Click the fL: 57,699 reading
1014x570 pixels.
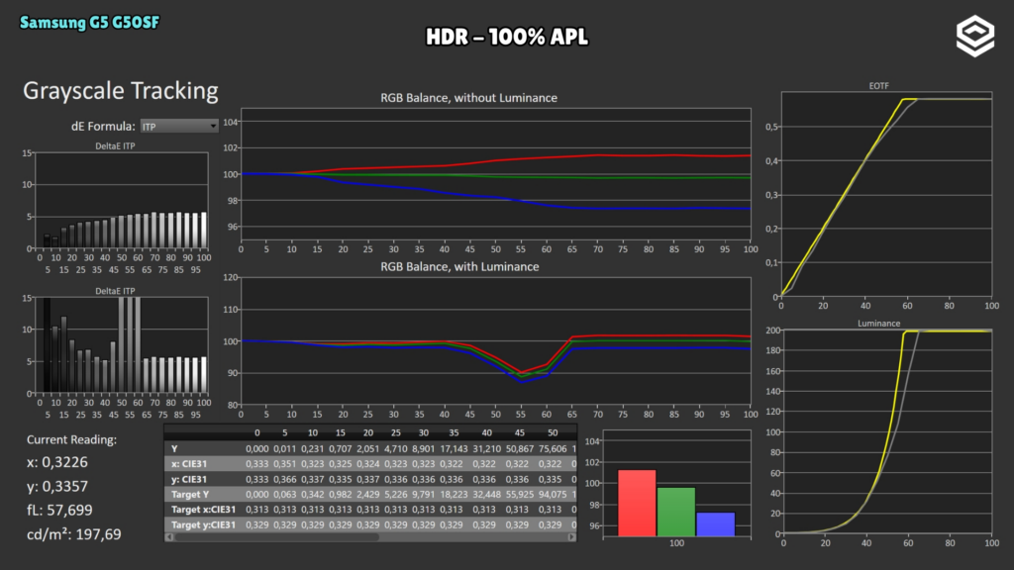(x=59, y=511)
